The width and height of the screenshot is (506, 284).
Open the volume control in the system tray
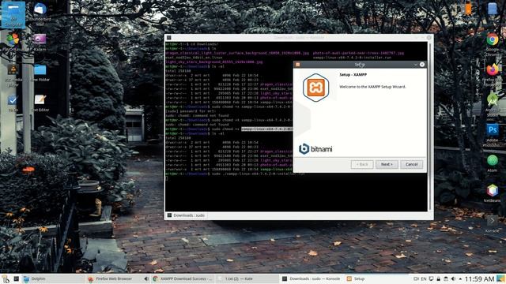point(453,278)
